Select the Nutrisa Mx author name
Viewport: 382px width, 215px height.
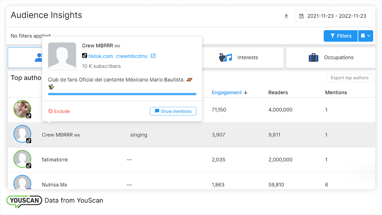tap(55, 185)
